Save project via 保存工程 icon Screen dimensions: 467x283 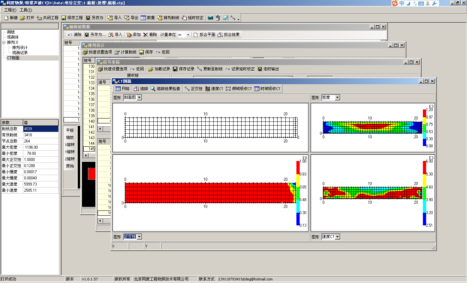point(72,18)
